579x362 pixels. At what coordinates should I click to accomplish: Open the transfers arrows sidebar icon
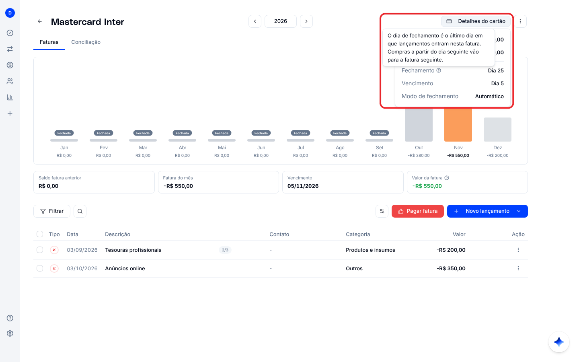coord(10,49)
